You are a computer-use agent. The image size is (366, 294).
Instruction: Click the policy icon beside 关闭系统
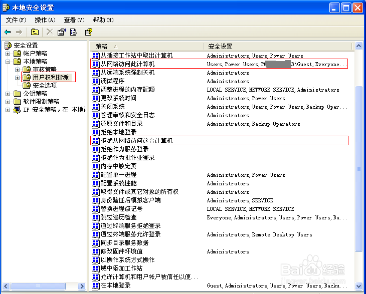[96, 107]
